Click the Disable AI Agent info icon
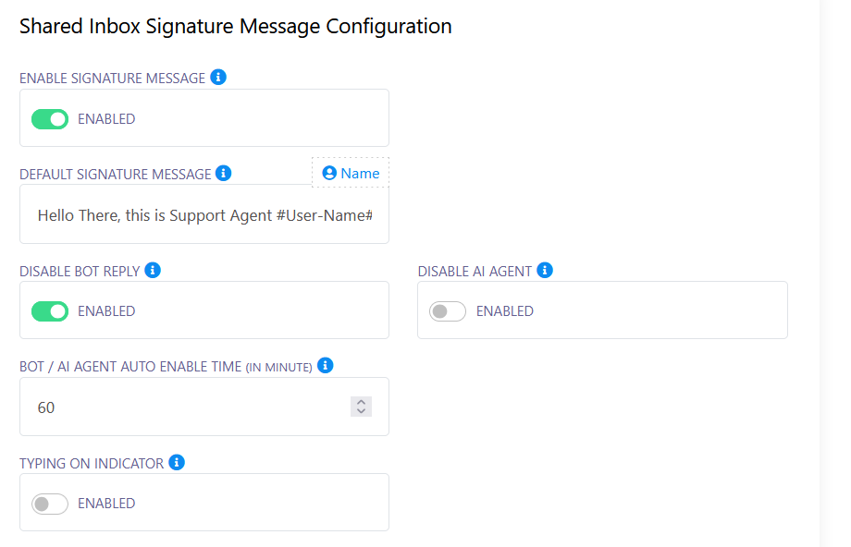This screenshot has width=851, height=547. 545,270
